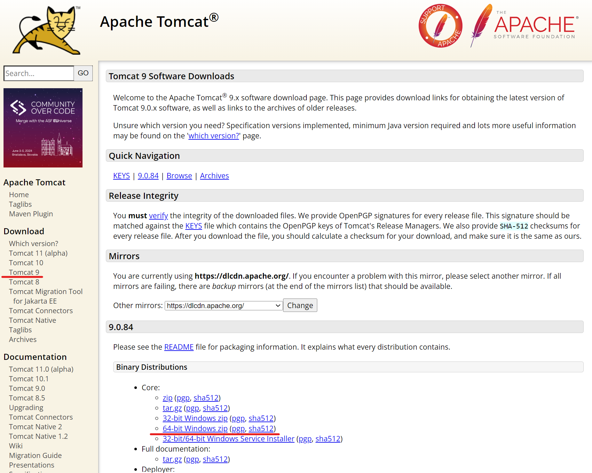Open KEYS link in Release Integrity
592x473 pixels.
pos(193,226)
